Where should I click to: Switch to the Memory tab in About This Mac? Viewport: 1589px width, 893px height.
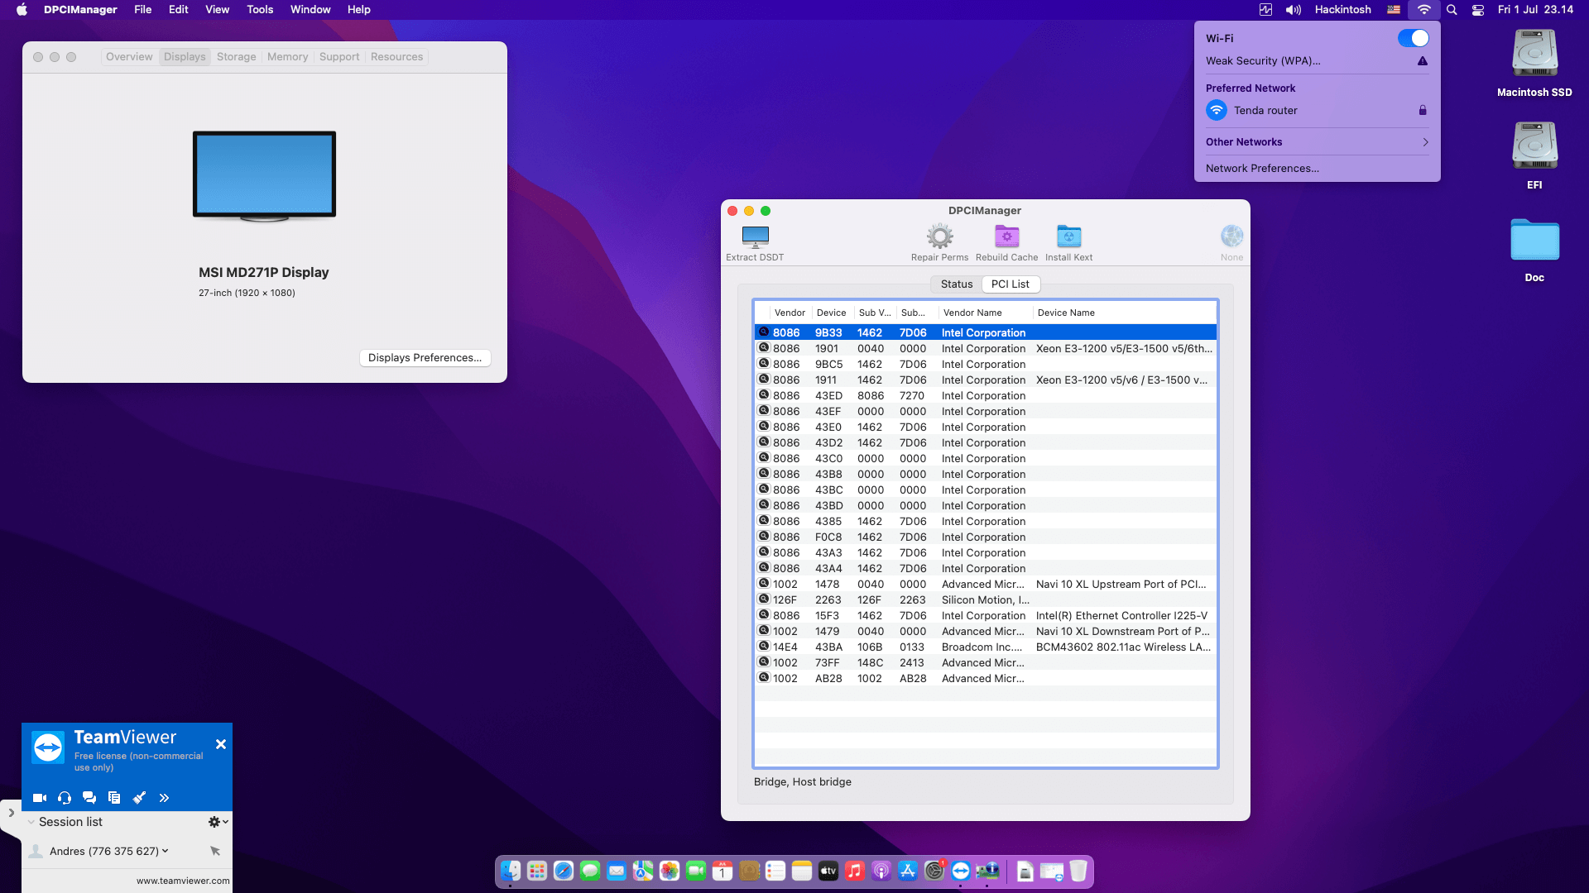pyautogui.click(x=287, y=57)
